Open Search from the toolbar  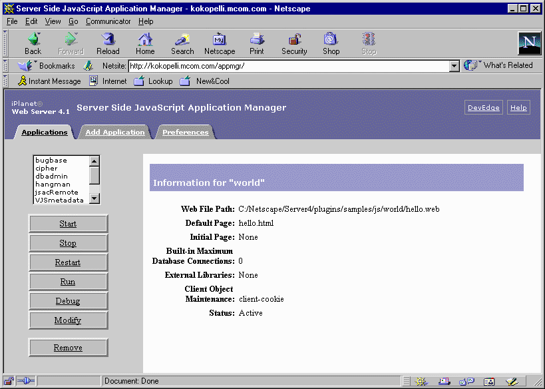point(182,43)
